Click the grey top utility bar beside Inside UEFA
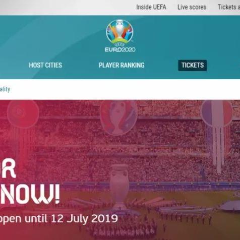This screenshot has width=240, height=240. click(x=67, y=8)
